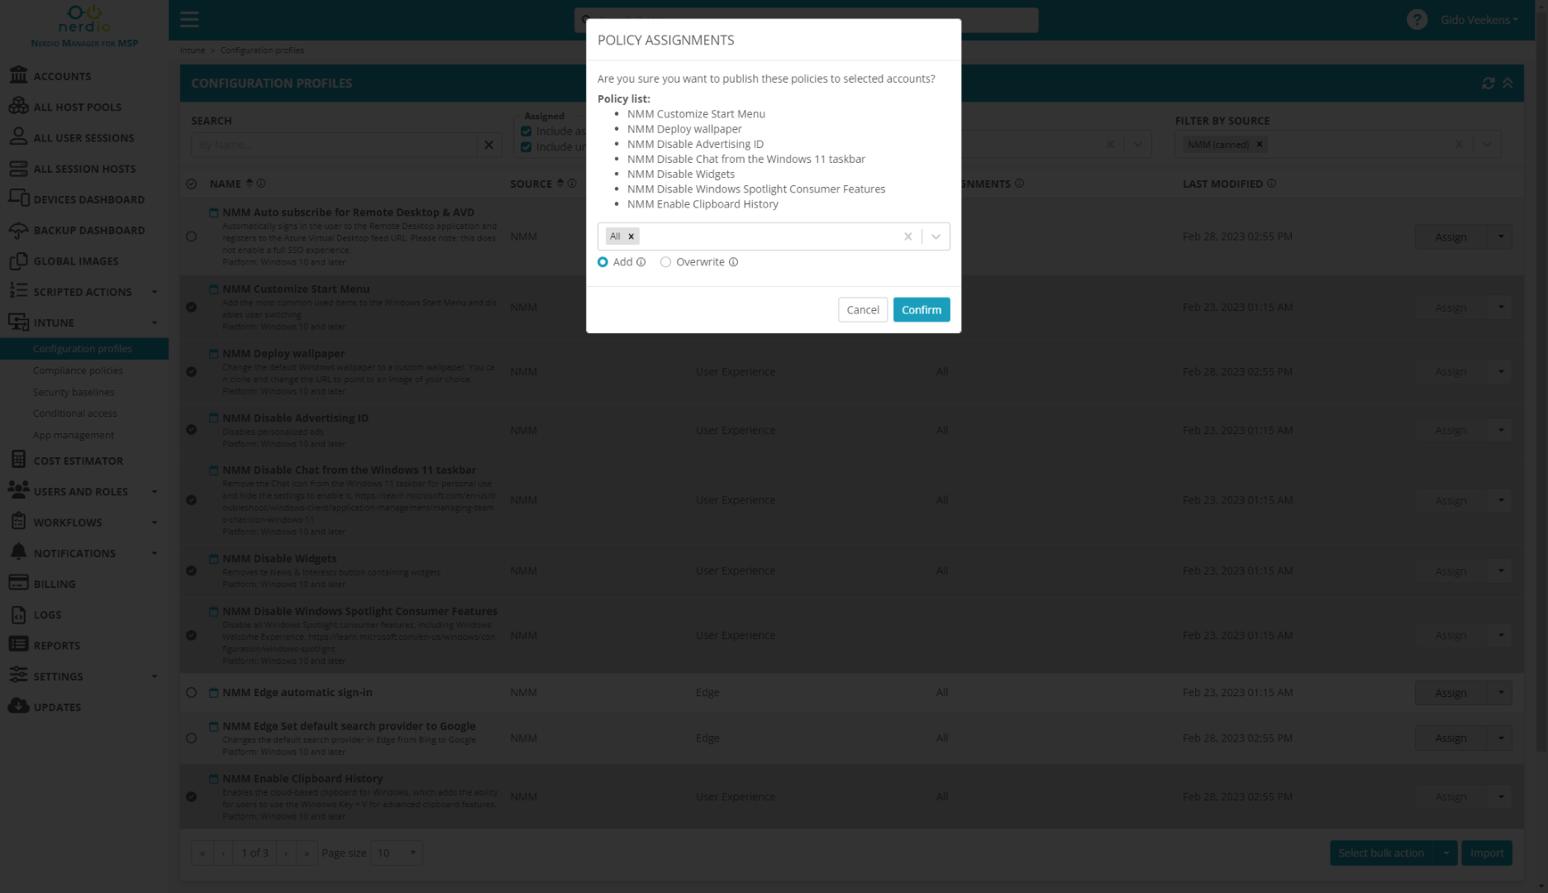The height and width of the screenshot is (893, 1548).
Task: Open the help question mark icon
Action: (x=1417, y=20)
